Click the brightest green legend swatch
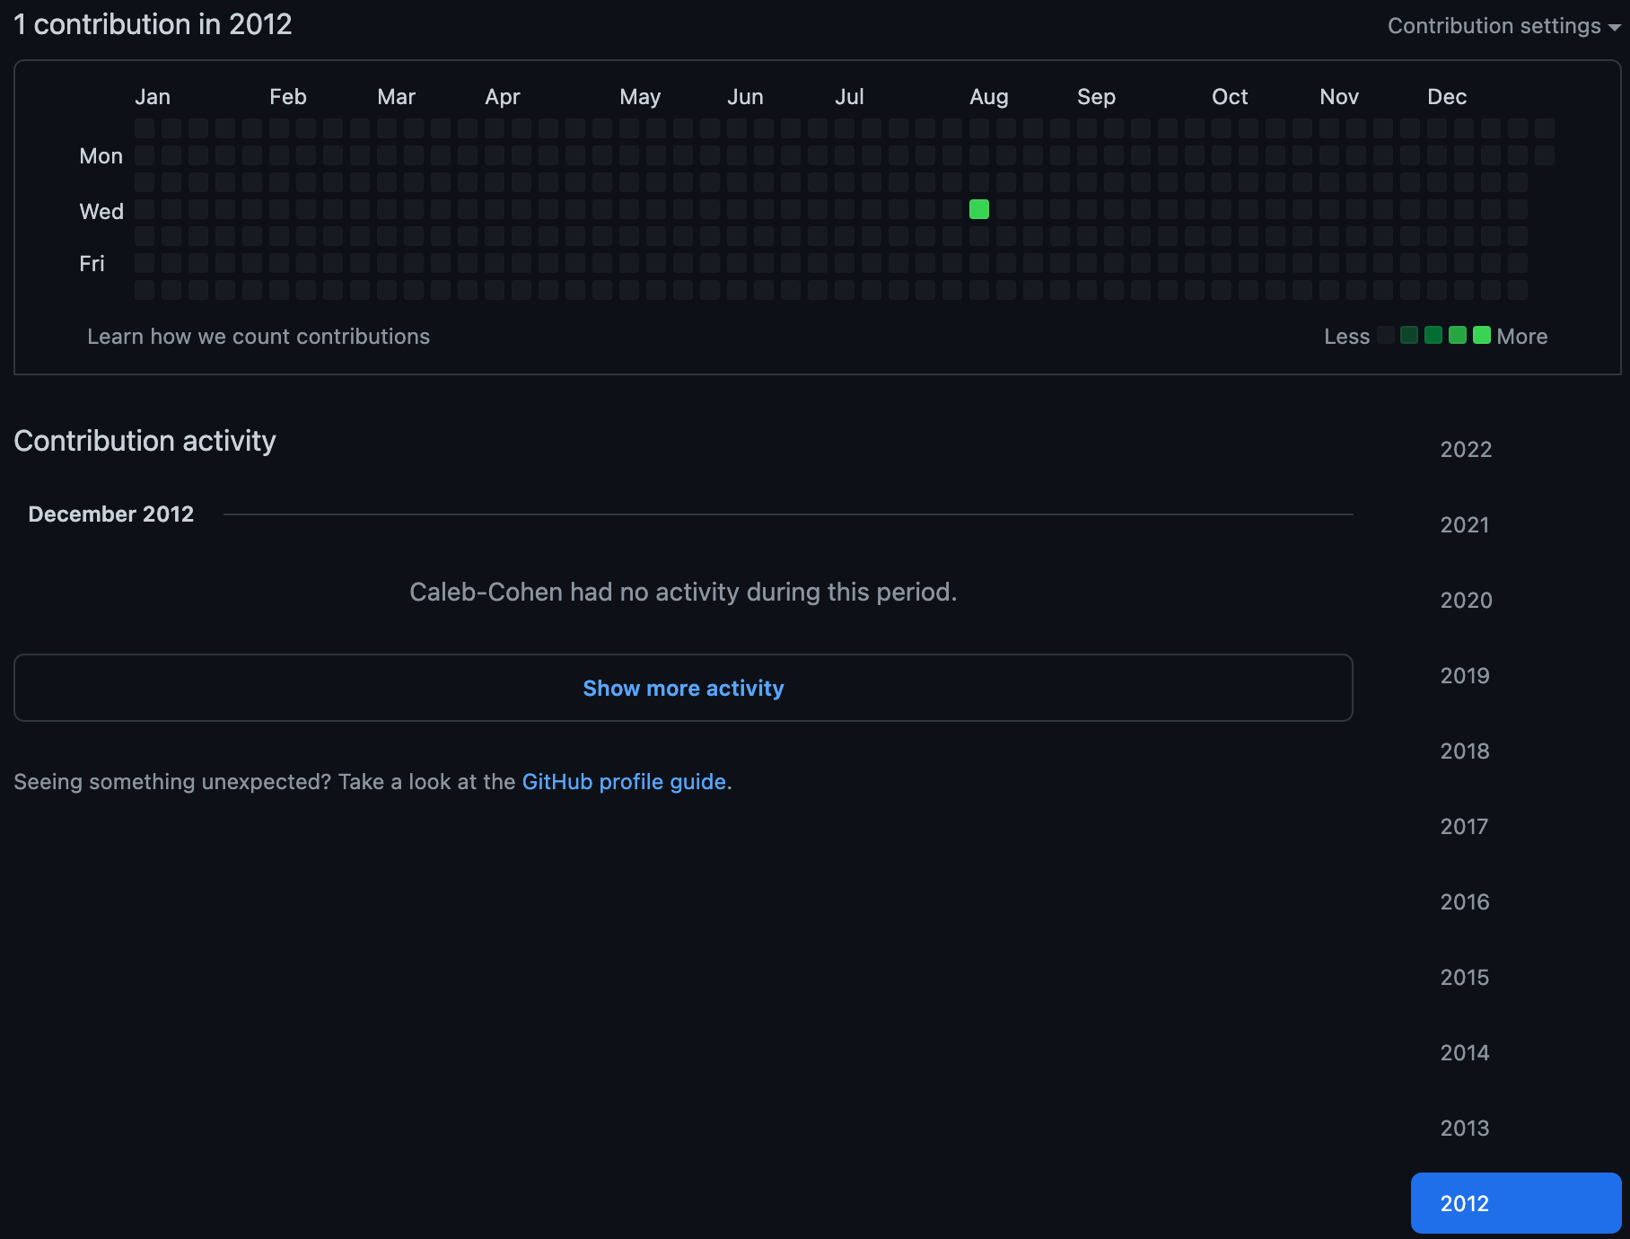 click(x=1482, y=335)
